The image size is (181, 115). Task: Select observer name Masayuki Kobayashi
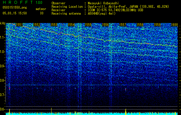(103, 3)
